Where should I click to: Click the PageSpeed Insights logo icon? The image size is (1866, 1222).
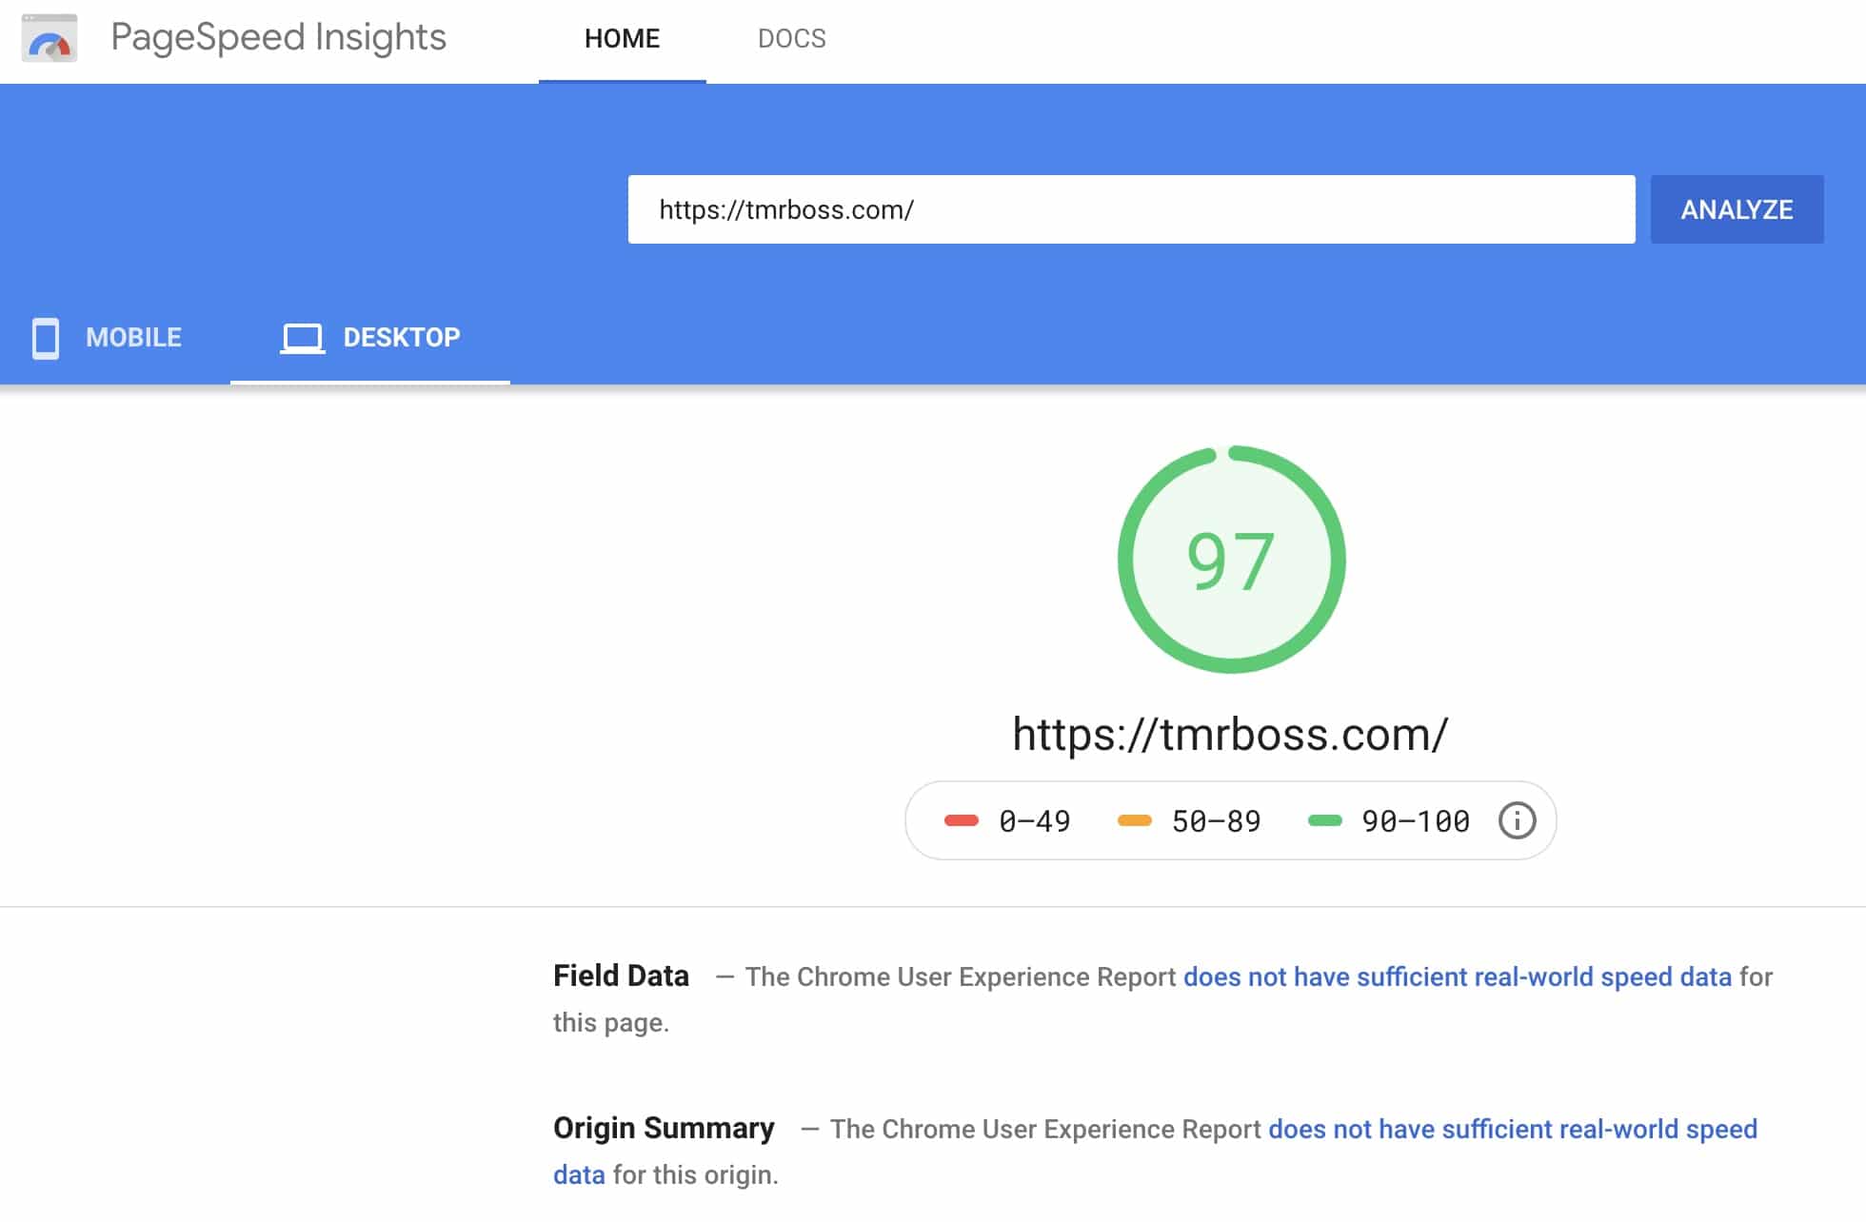(50, 38)
